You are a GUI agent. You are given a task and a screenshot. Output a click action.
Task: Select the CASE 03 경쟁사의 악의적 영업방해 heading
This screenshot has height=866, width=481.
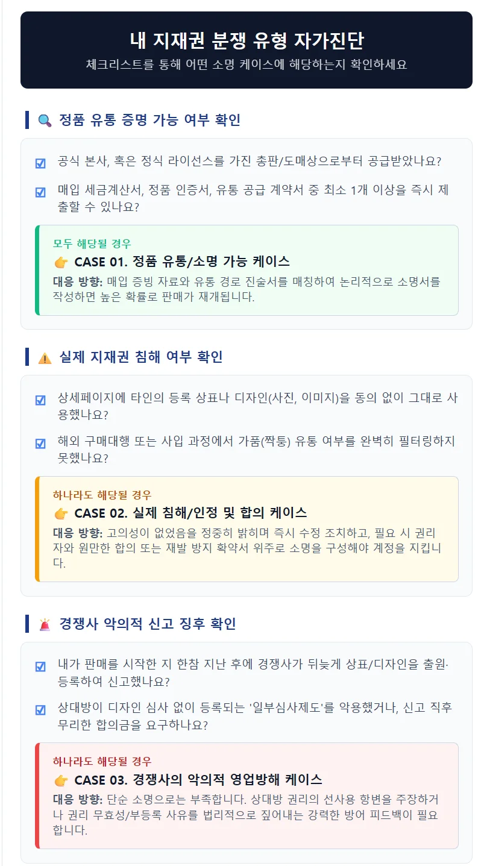pyautogui.click(x=198, y=779)
